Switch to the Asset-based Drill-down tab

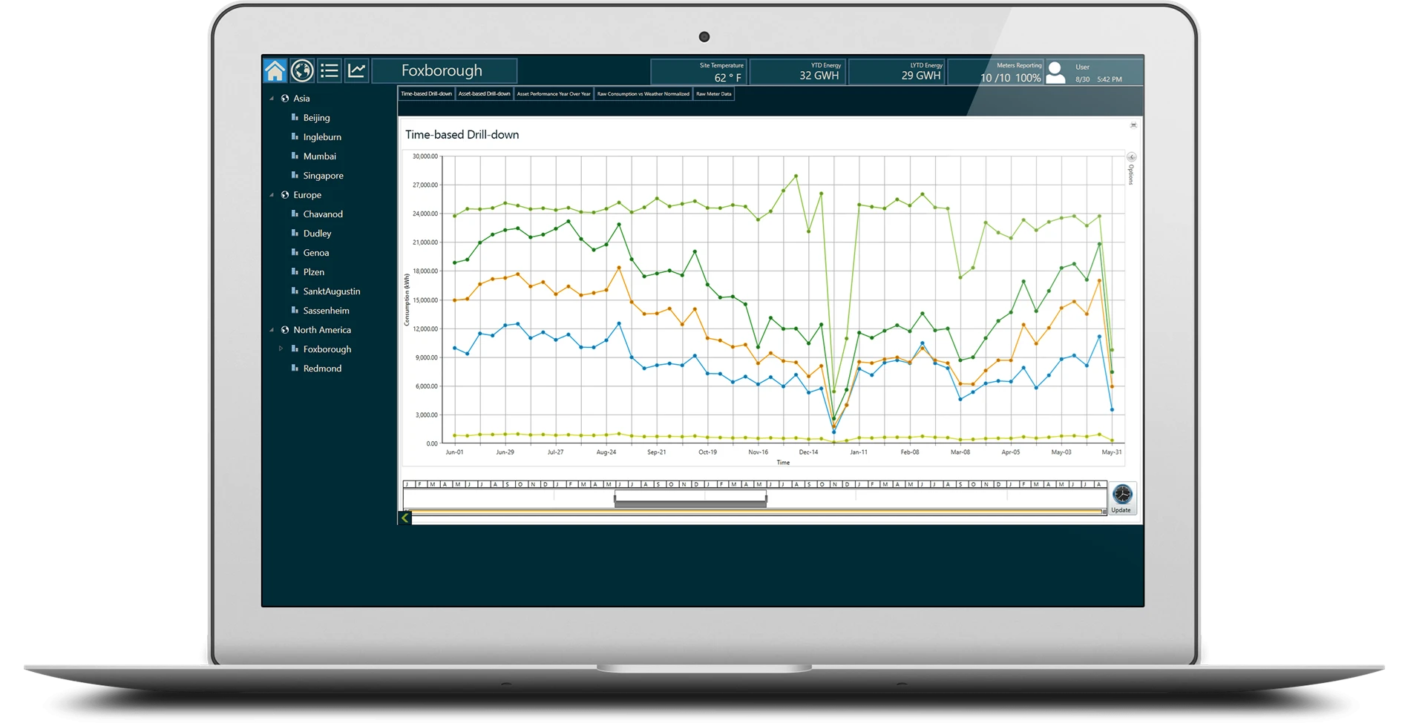pyautogui.click(x=484, y=94)
